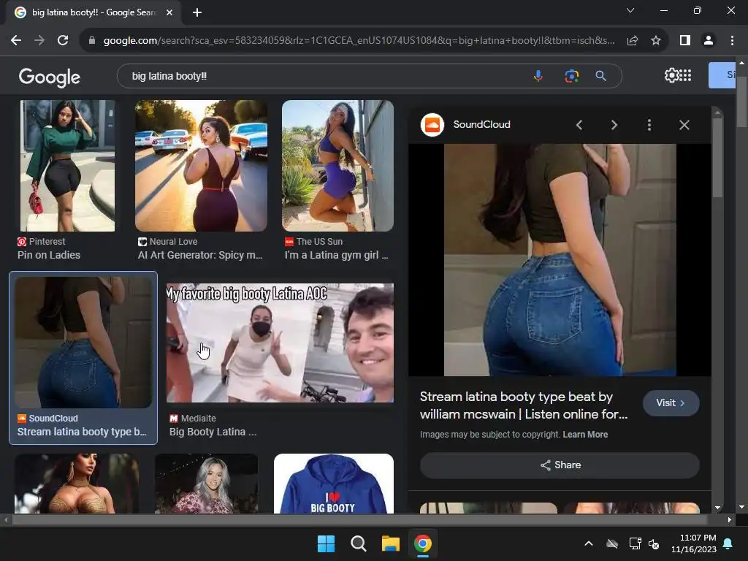Go back using the browser back arrow
Viewport: 748px width, 561px height.
[16, 41]
